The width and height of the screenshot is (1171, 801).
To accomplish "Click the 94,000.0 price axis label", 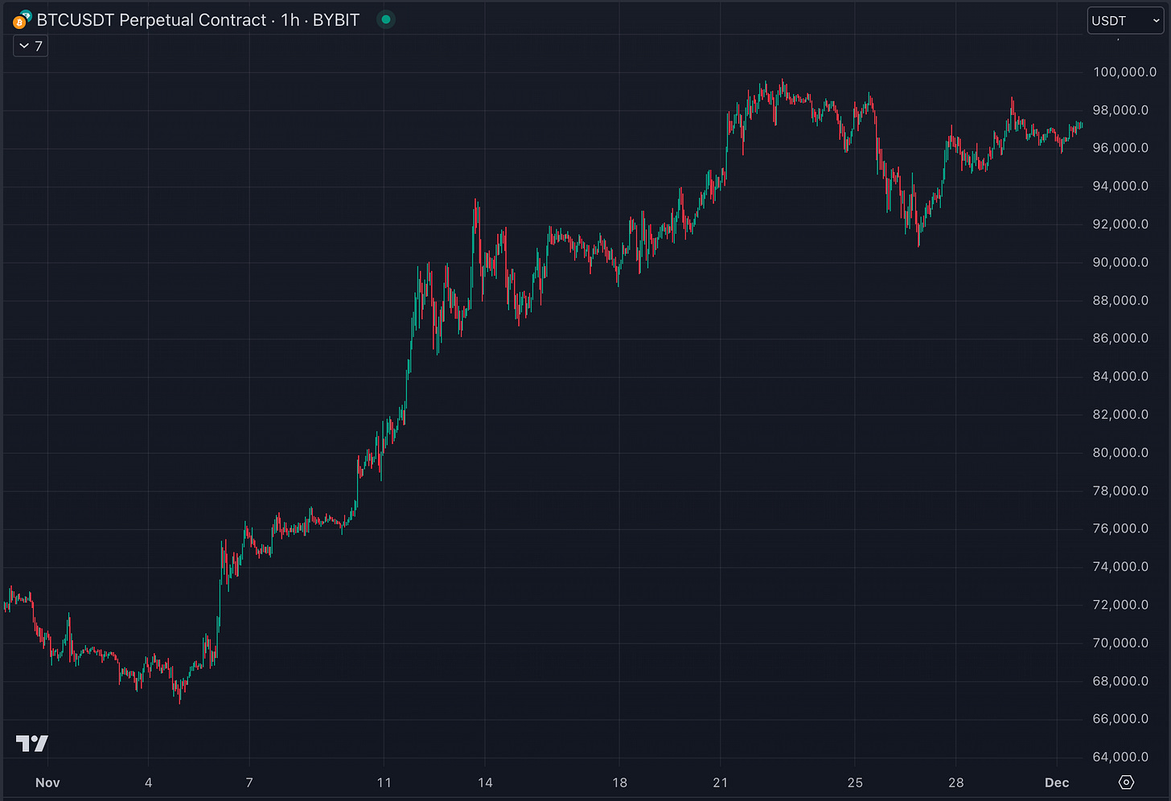I will 1120,187.
